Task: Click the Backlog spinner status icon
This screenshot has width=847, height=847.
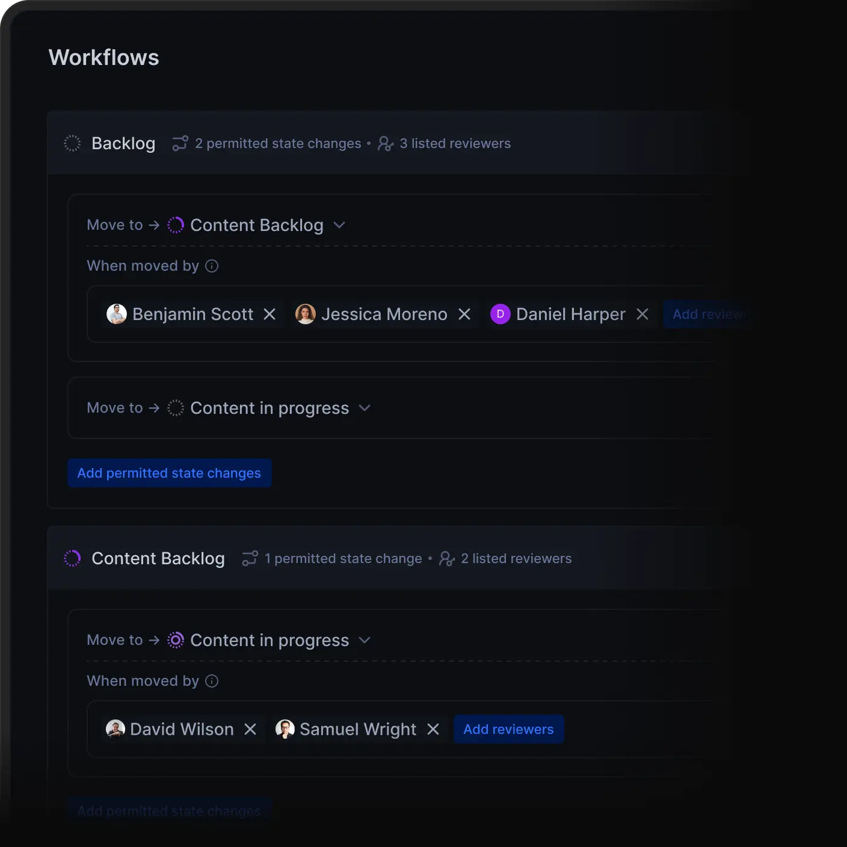Action: pyautogui.click(x=72, y=143)
